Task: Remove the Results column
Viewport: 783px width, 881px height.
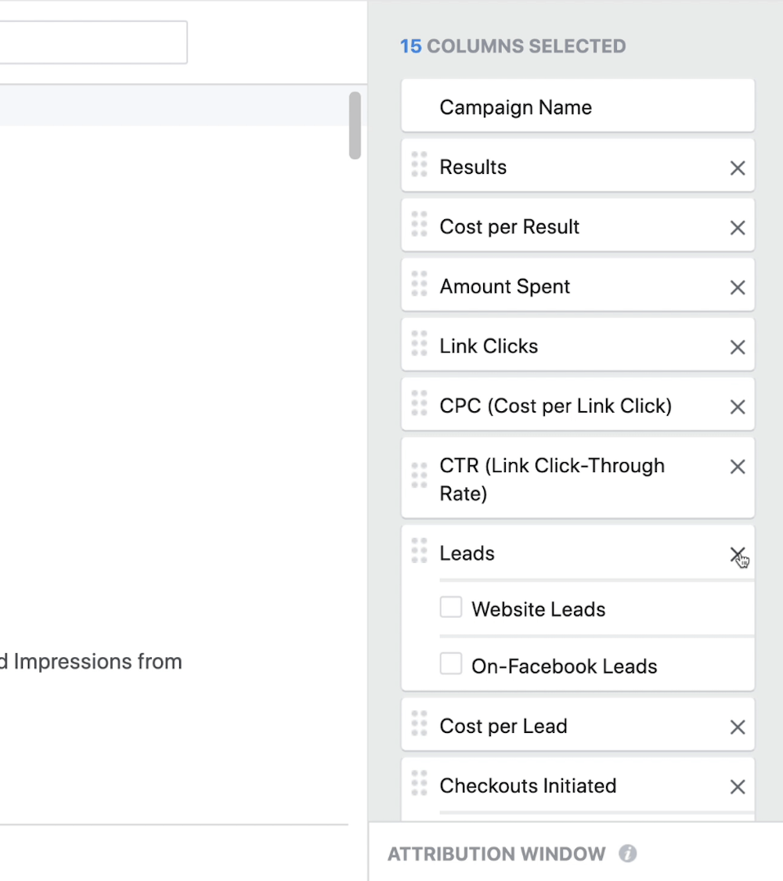Action: [737, 168]
